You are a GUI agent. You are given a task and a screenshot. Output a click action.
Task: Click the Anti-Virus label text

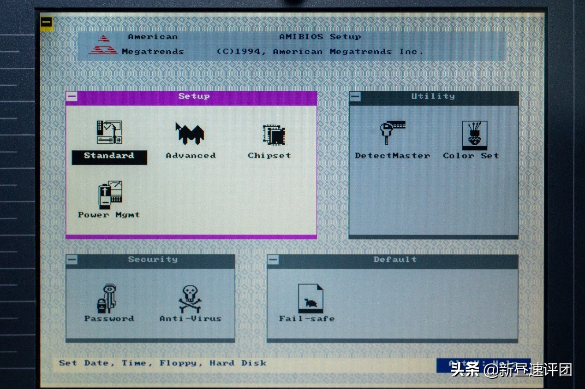click(x=191, y=318)
